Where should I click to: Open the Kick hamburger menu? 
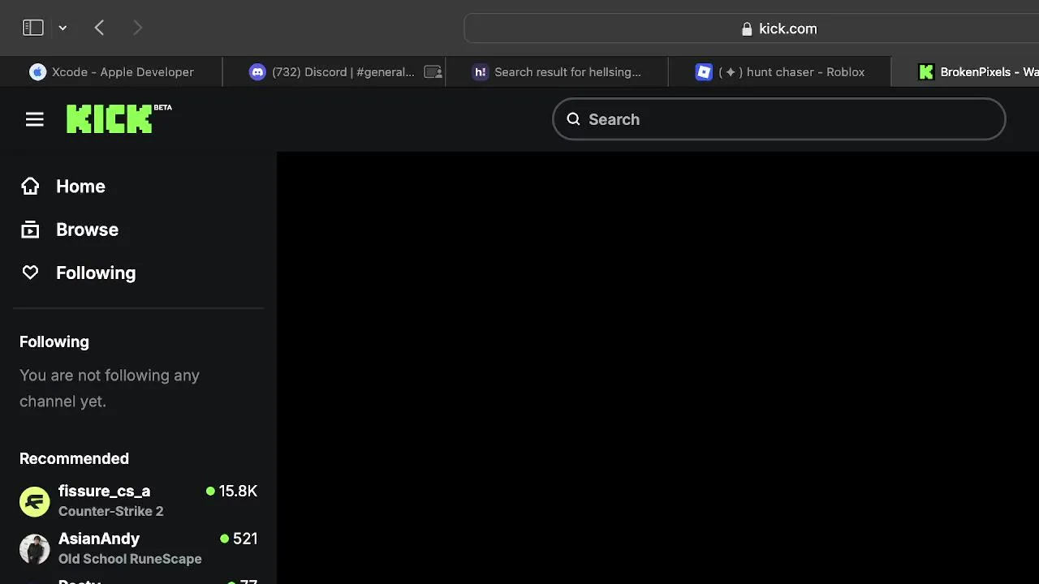coord(34,119)
